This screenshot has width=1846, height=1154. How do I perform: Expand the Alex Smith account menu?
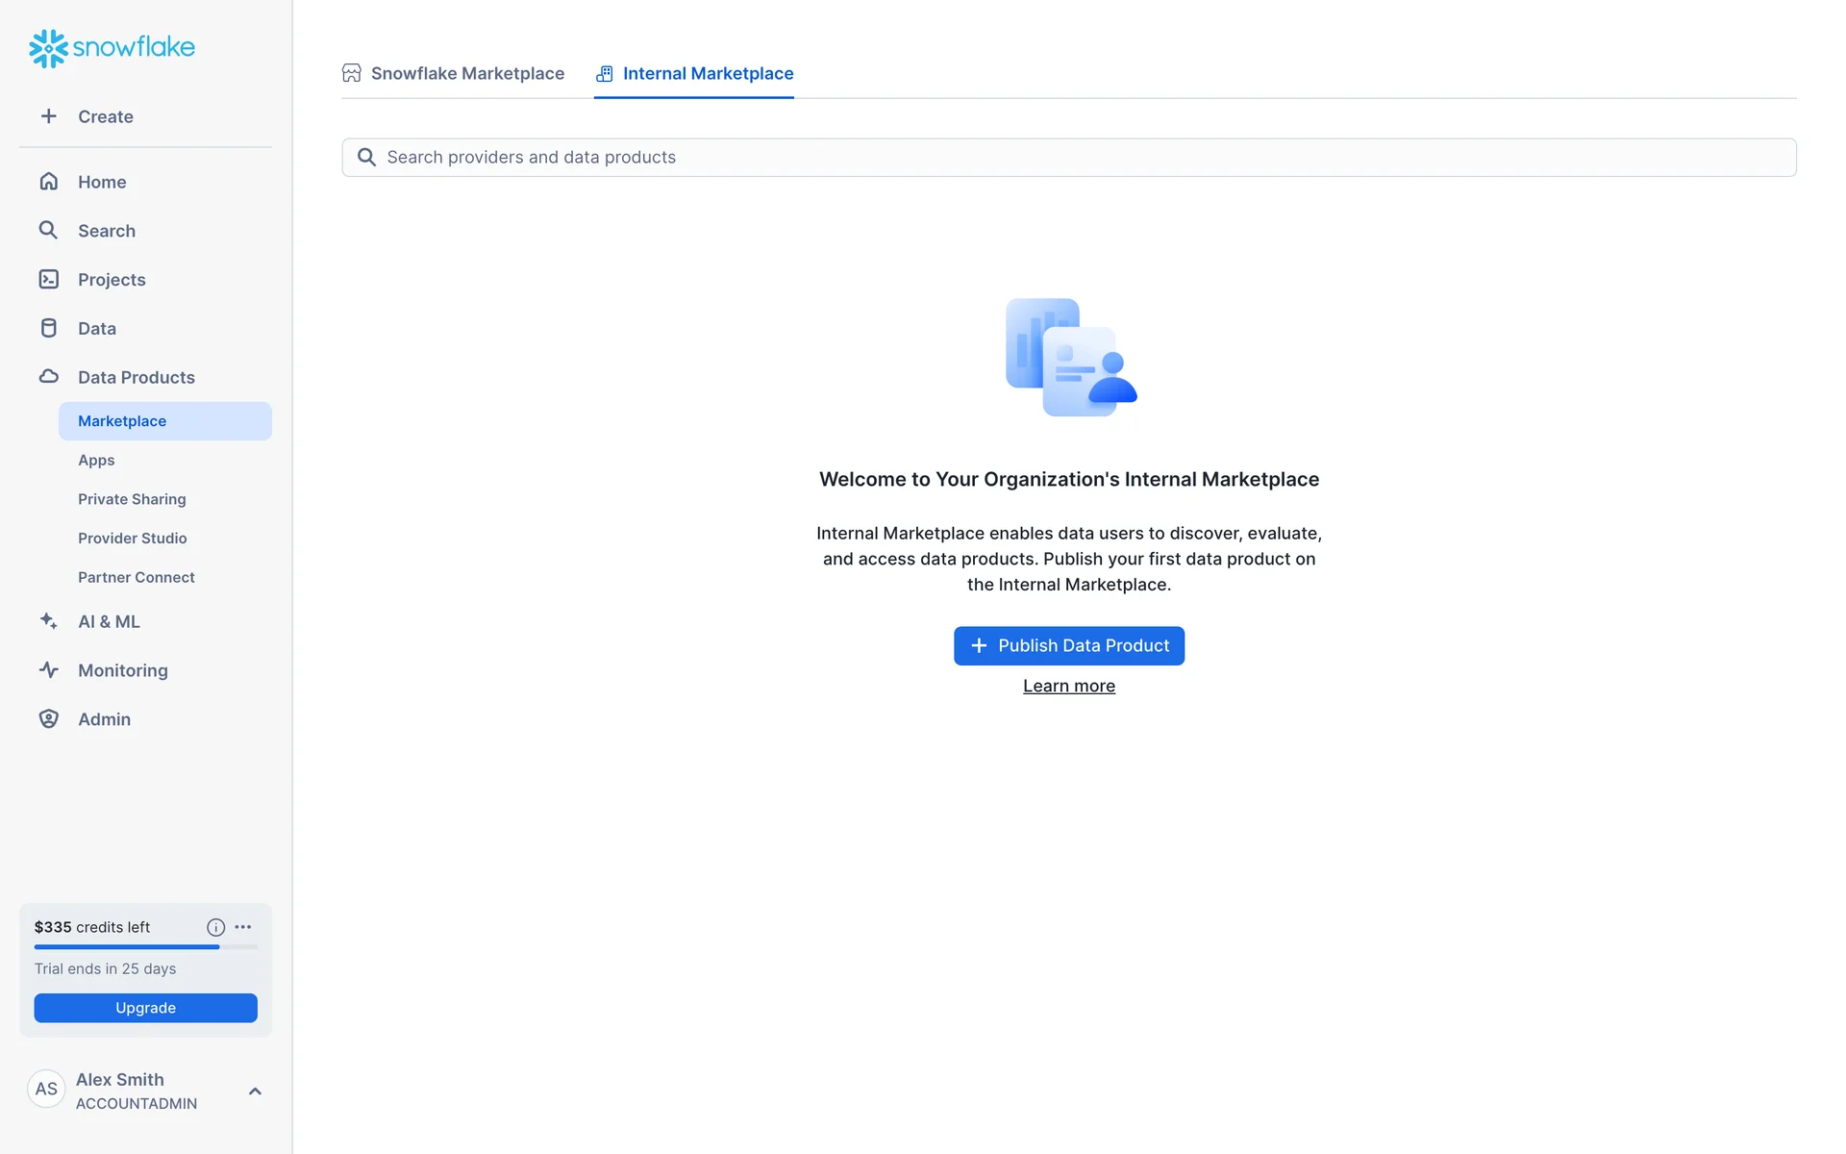(x=255, y=1091)
